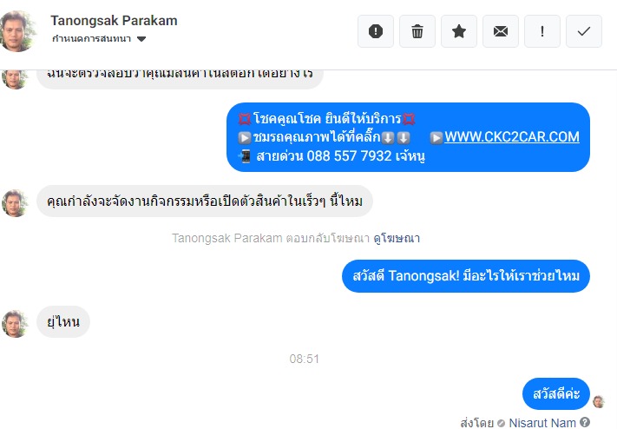Screen dimensions: 617x429
Task: Click the Nisarut Nam sender name
Action: (x=542, y=423)
